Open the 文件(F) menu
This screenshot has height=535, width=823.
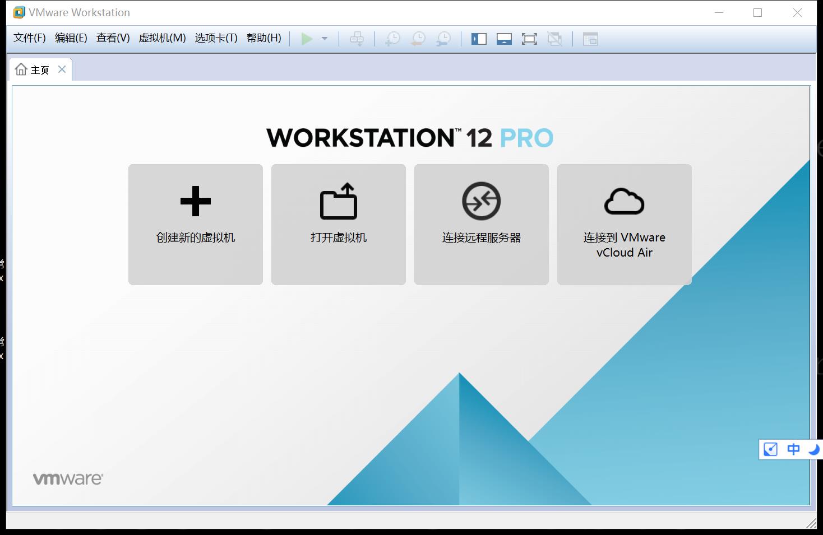tap(30, 38)
